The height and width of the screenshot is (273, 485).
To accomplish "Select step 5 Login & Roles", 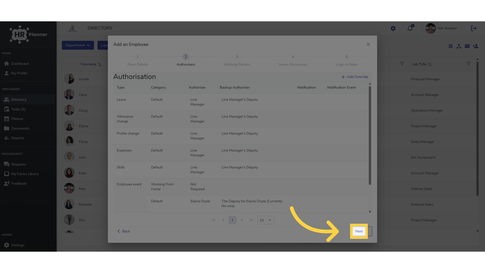I will 347,60.
